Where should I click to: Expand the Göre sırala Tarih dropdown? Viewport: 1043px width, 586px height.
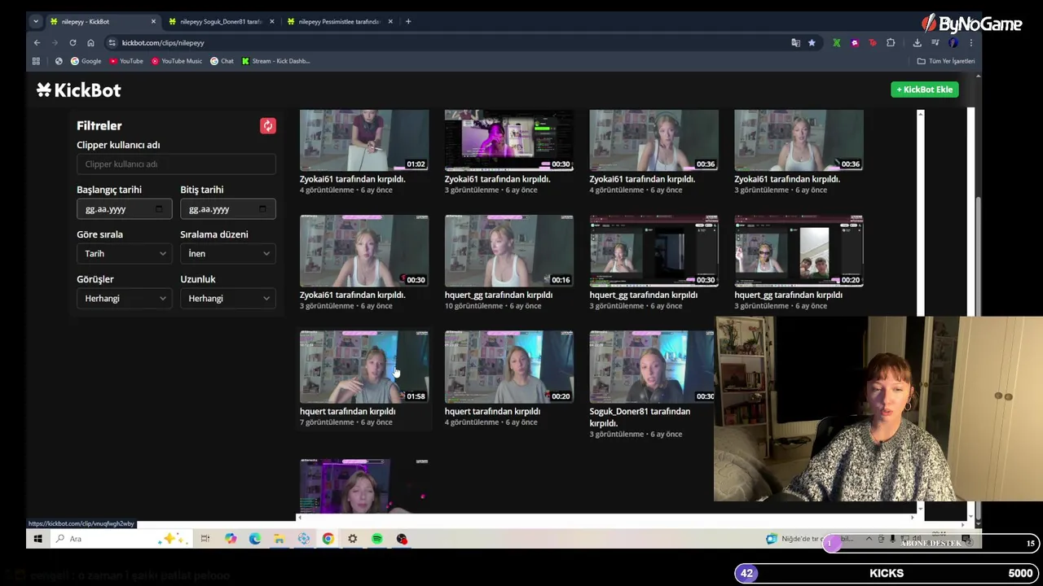(125, 253)
